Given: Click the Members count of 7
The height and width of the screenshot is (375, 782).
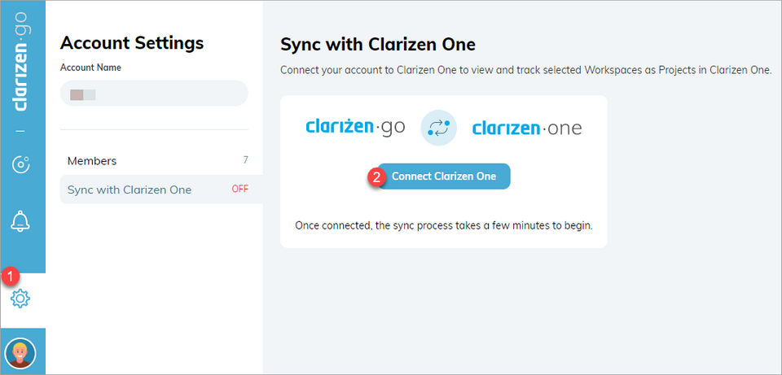Looking at the screenshot, I should click(245, 160).
